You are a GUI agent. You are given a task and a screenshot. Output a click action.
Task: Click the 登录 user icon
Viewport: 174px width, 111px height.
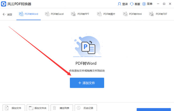tap(119, 4)
